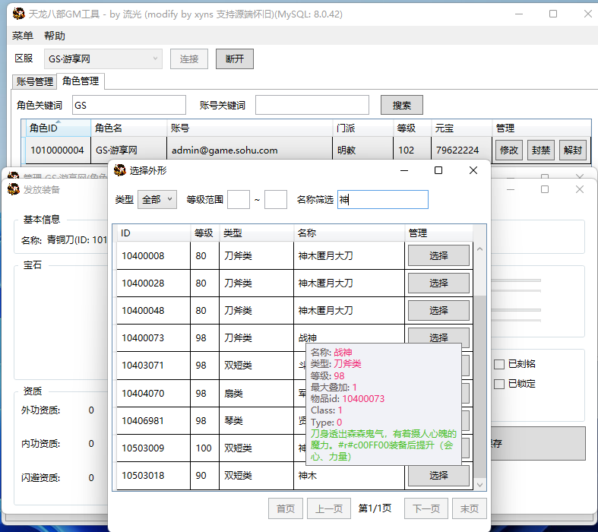Select item 10400008 神木匿月大刀
Viewport: 598px width, 532px height.
(438, 256)
